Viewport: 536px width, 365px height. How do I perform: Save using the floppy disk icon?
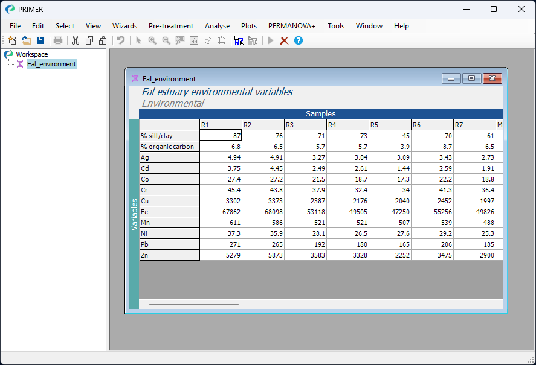[x=40, y=40]
